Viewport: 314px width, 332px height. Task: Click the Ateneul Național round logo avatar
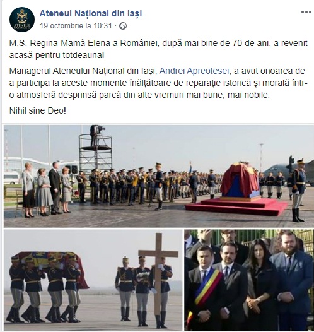(22, 20)
